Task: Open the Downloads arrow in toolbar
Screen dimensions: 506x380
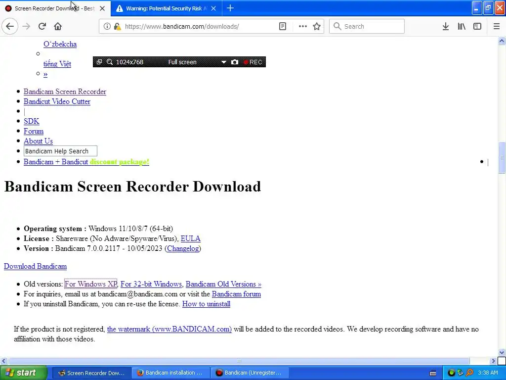Action: 445,27
